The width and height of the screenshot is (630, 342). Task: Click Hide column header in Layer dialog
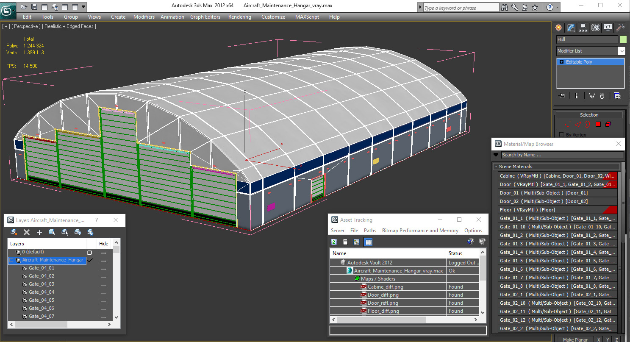point(104,244)
